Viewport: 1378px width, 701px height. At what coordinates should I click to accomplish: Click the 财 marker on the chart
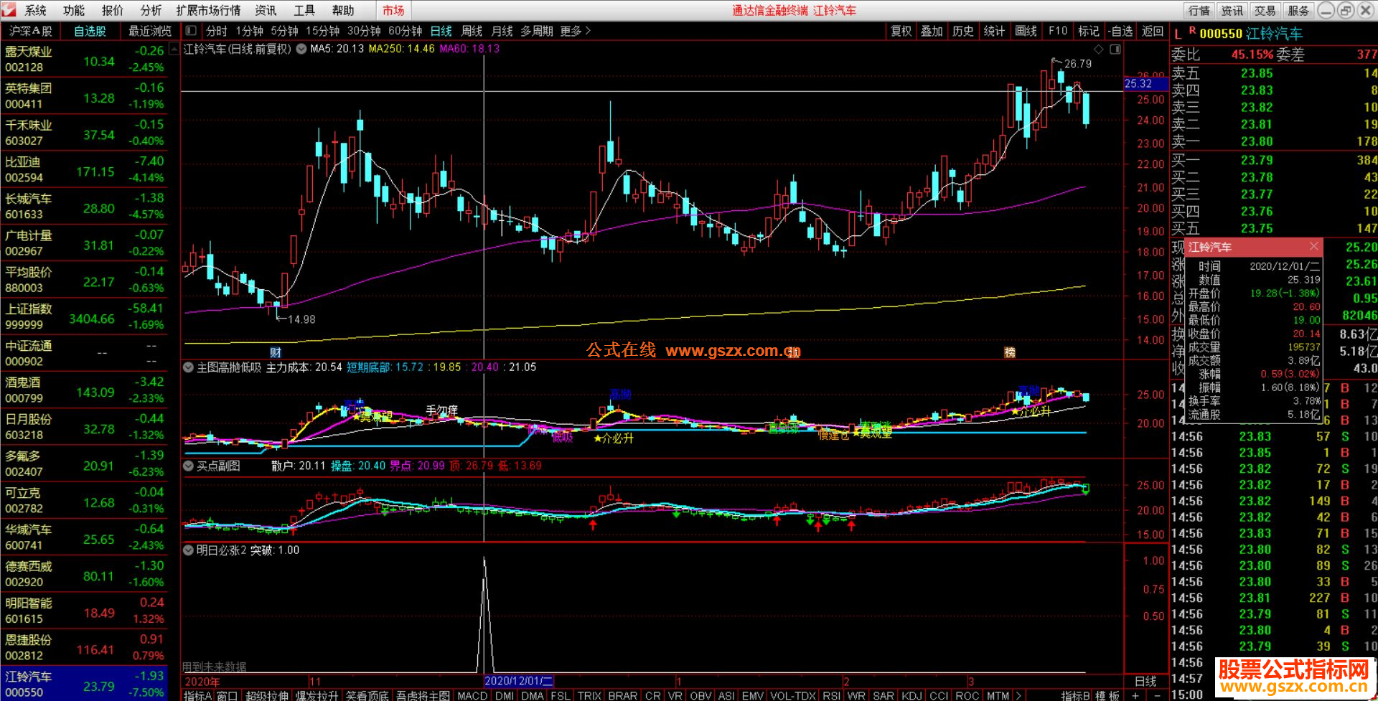click(x=276, y=352)
